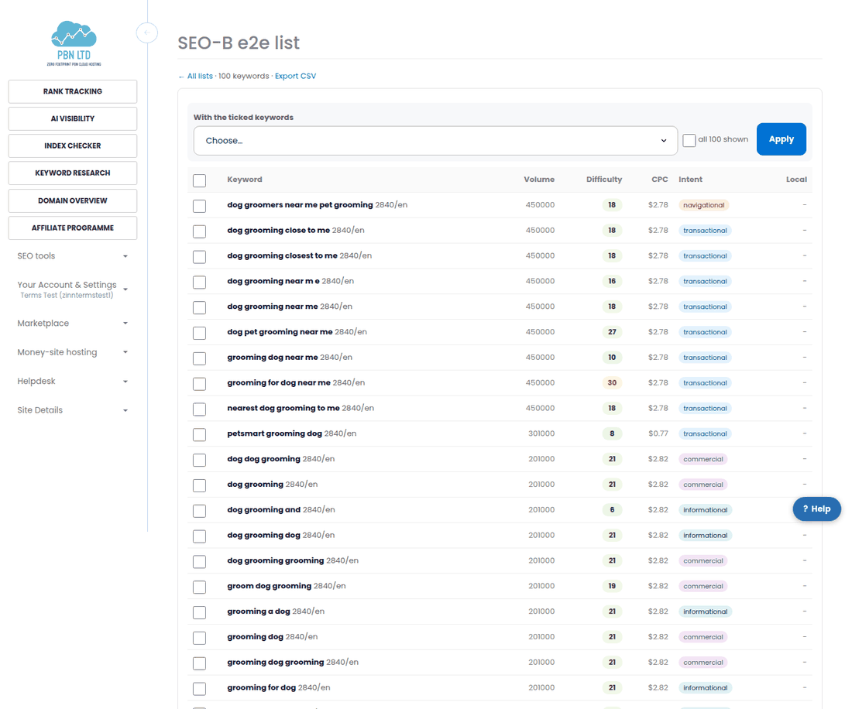Click the CPC column header

coord(660,179)
